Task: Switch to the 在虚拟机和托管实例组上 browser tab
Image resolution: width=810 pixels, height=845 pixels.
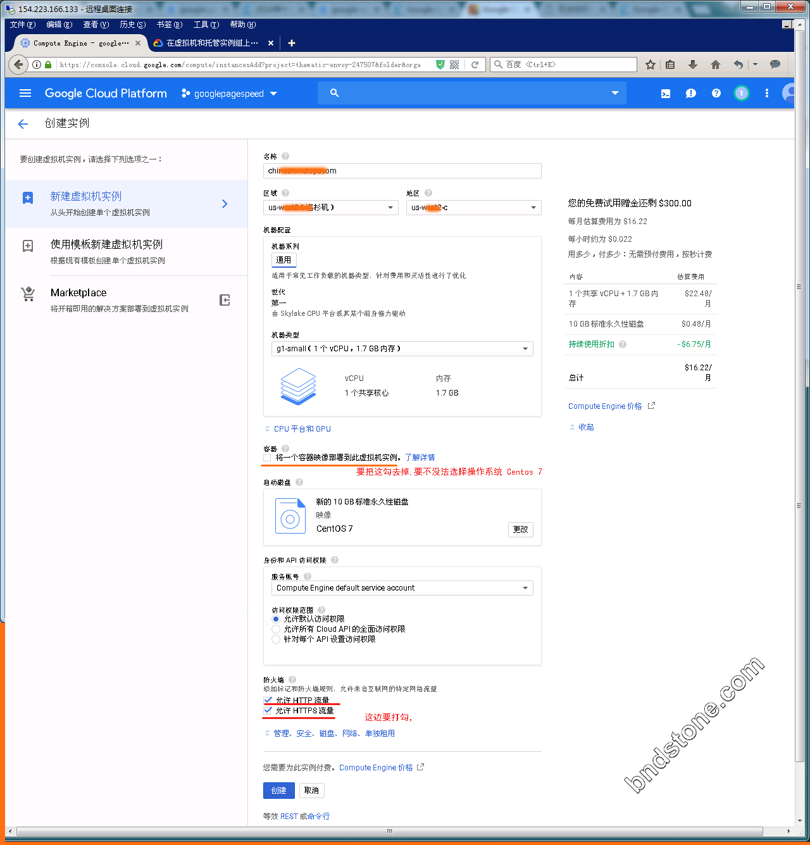Action: coord(213,43)
